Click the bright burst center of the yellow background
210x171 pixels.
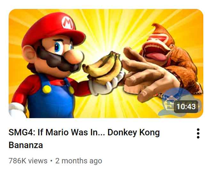106,44
